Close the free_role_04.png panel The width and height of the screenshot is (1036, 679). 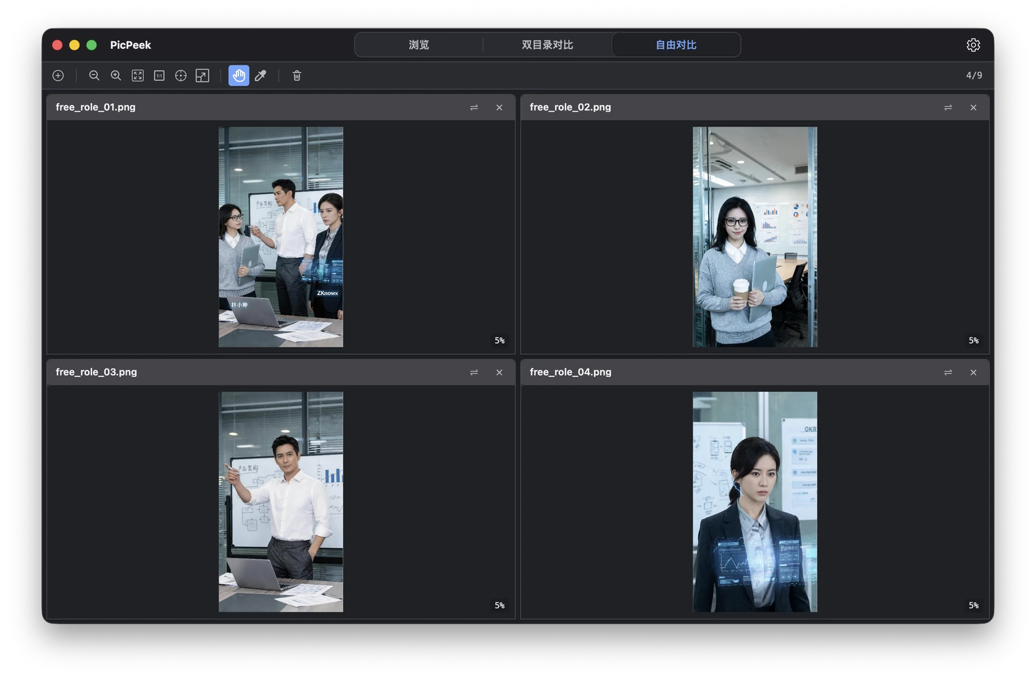tap(974, 372)
